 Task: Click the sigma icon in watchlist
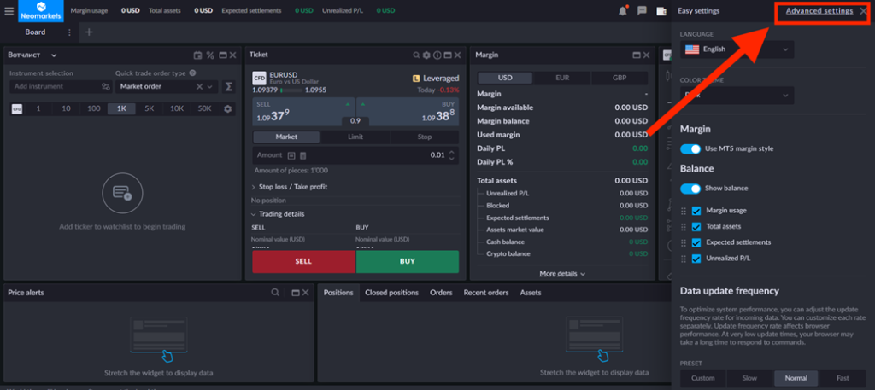coord(229,86)
